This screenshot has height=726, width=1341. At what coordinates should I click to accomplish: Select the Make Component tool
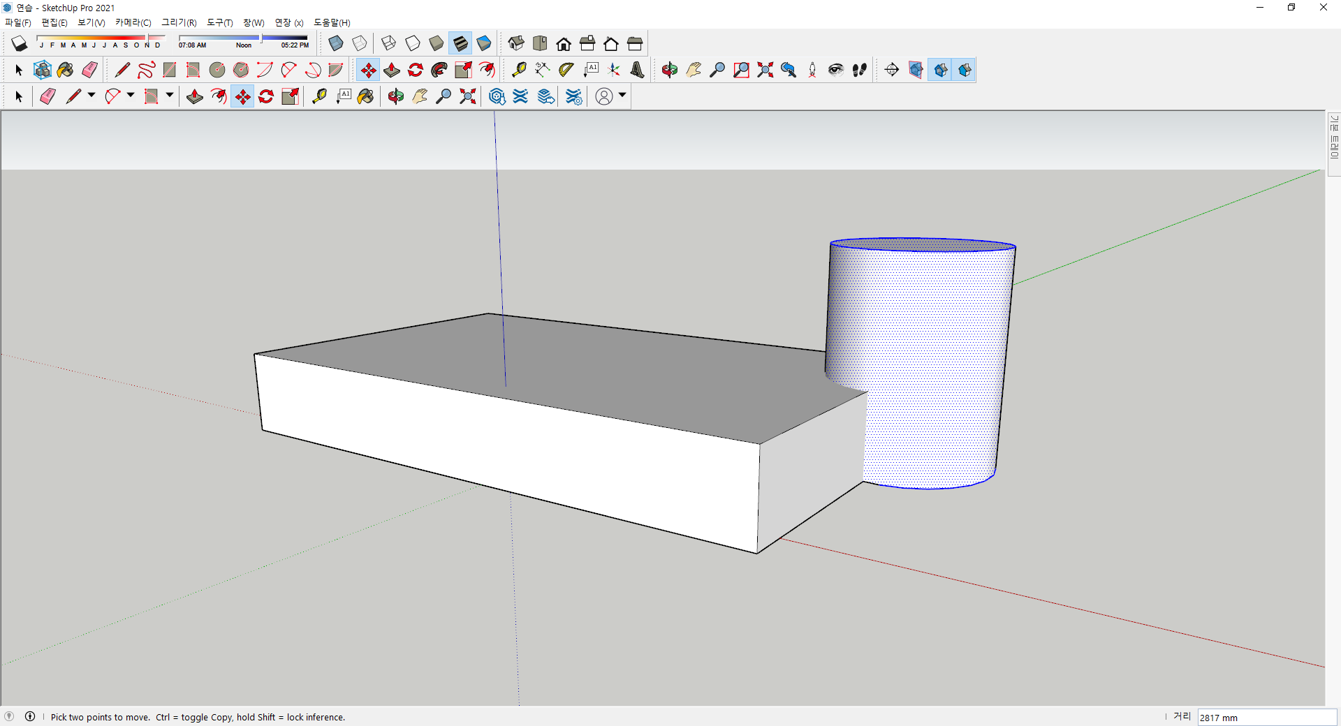pyautogui.click(x=42, y=70)
